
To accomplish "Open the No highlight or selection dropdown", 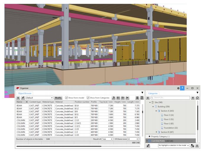I will point(174,145).
